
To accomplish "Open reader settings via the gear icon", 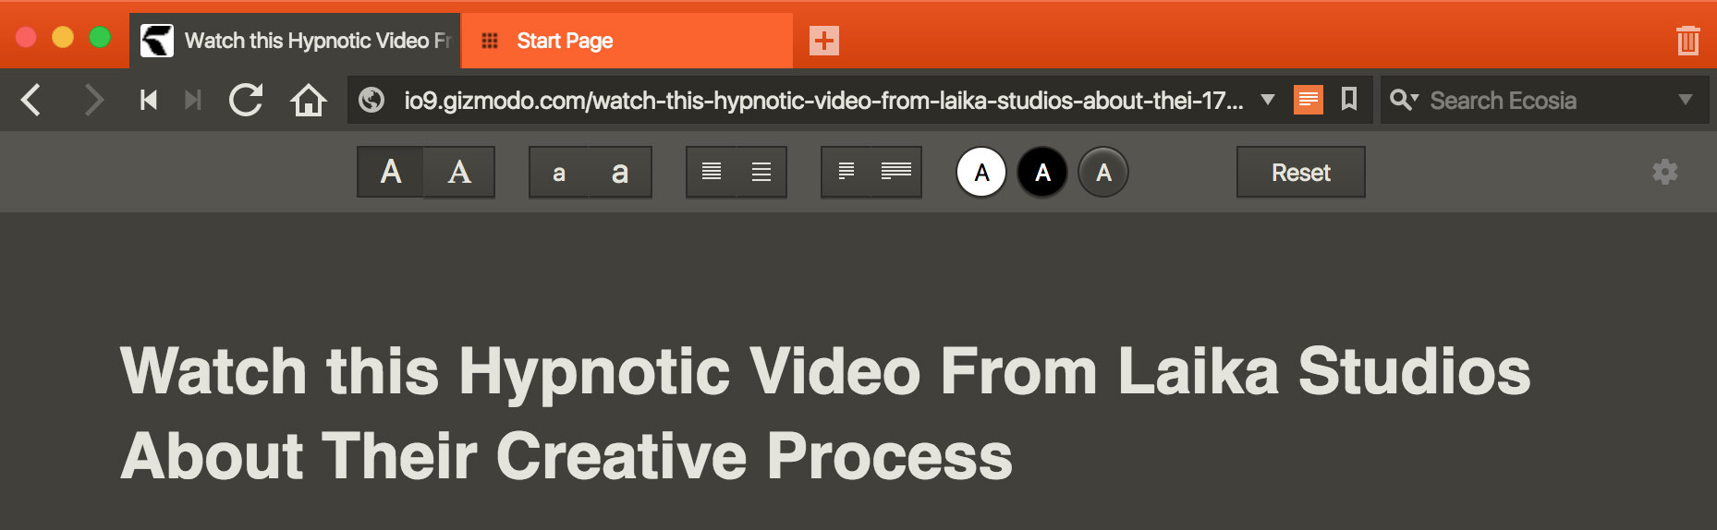I will pos(1665,172).
